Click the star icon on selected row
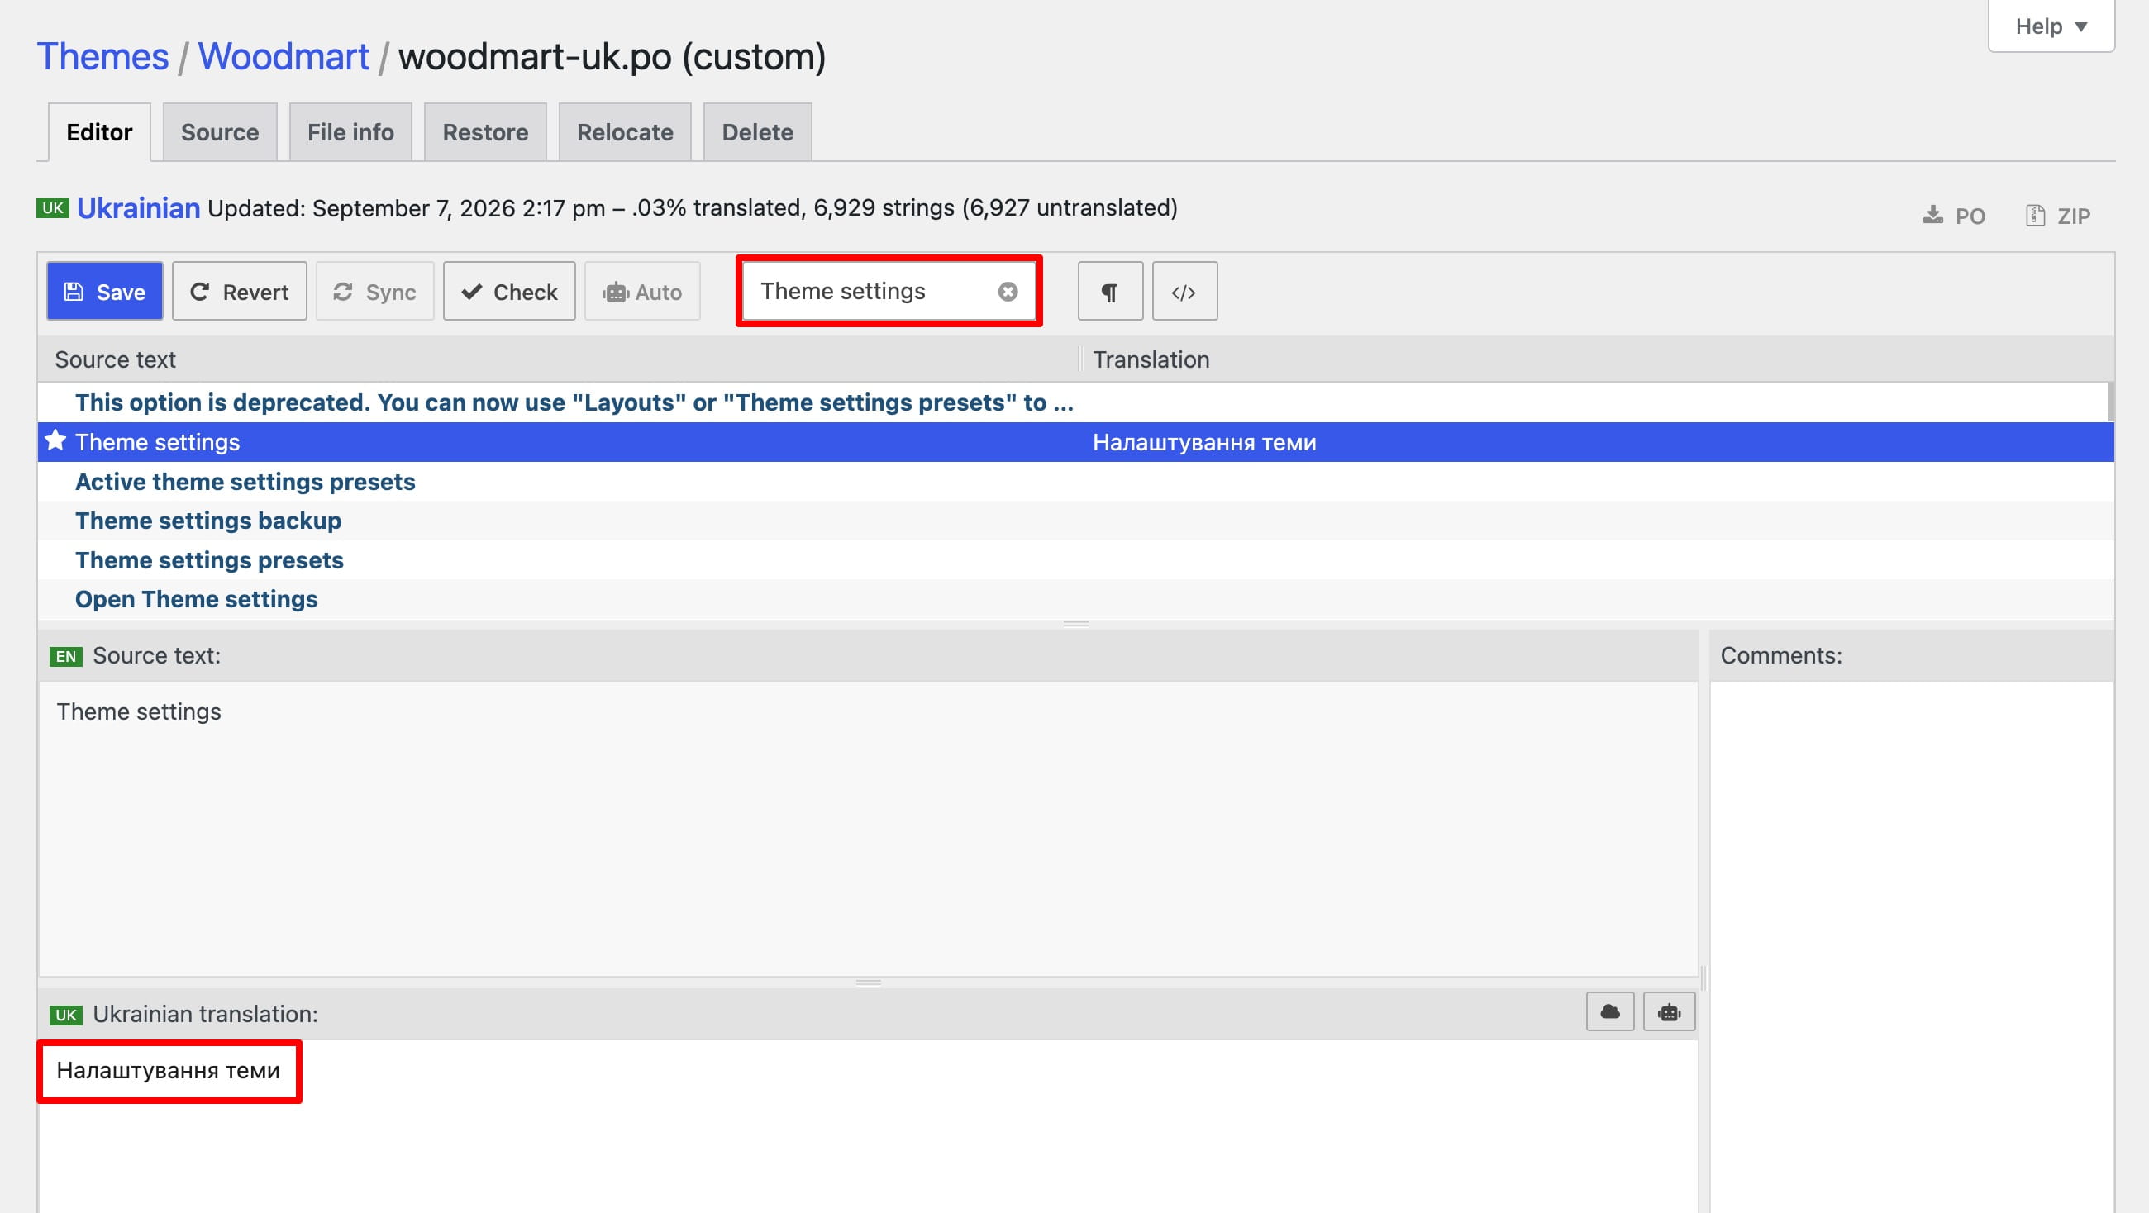2149x1213 pixels. (x=55, y=440)
